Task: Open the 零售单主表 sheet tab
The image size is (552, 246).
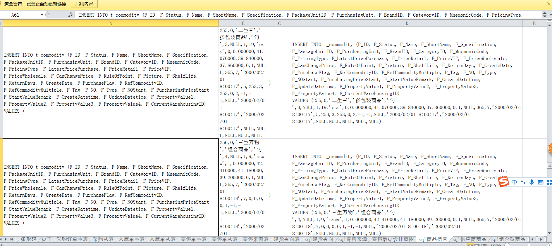Action: click(194, 239)
